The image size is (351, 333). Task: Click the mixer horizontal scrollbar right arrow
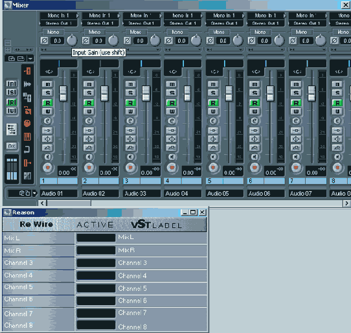pos(346,203)
